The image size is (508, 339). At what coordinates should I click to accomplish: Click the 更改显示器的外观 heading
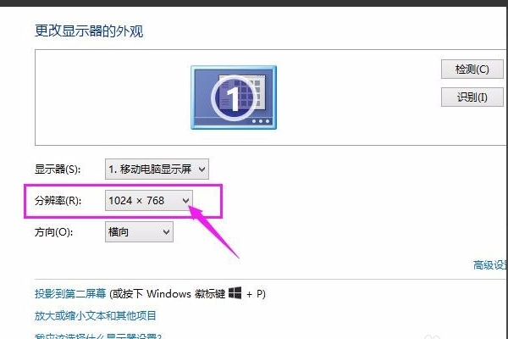[89, 31]
